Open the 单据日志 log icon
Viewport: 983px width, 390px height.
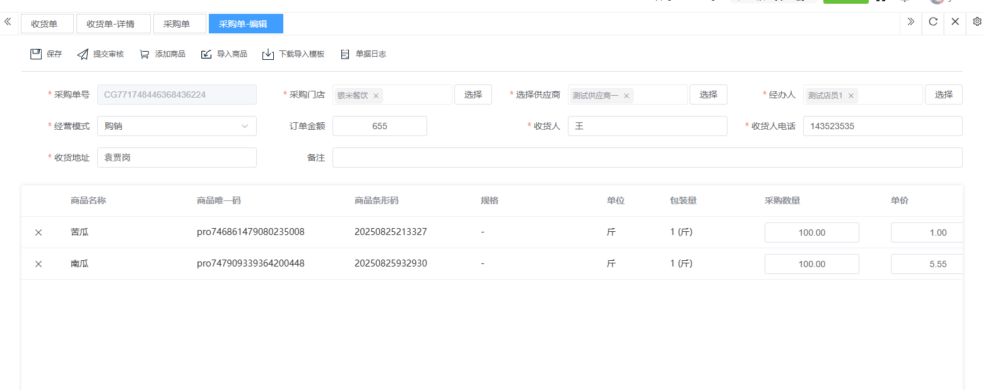345,54
